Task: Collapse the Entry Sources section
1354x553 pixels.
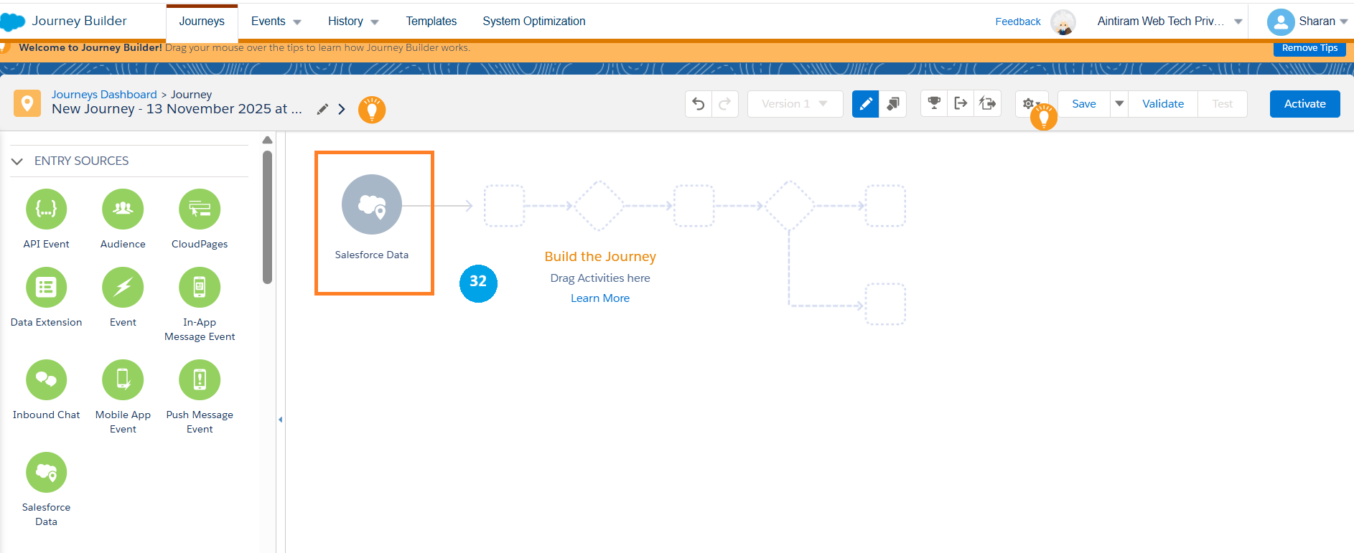Action: pos(18,161)
